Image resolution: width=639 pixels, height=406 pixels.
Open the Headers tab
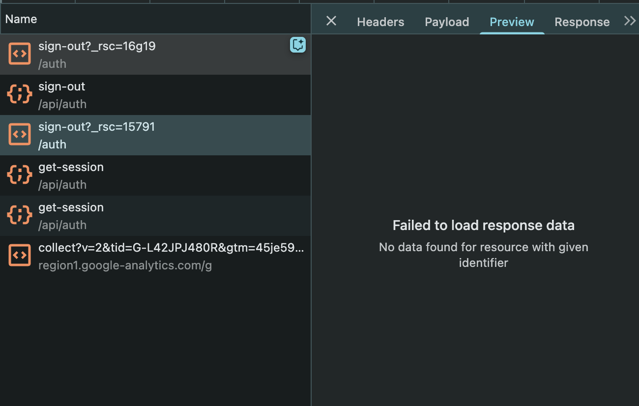[x=380, y=22]
